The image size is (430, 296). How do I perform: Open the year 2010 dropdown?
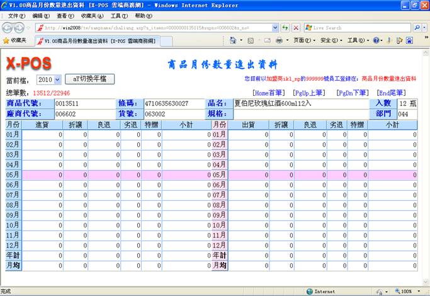(49, 80)
